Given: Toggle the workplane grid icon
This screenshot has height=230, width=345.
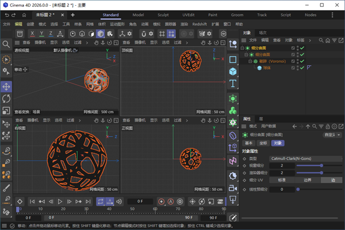Looking at the screenshot, I should coord(162,34).
